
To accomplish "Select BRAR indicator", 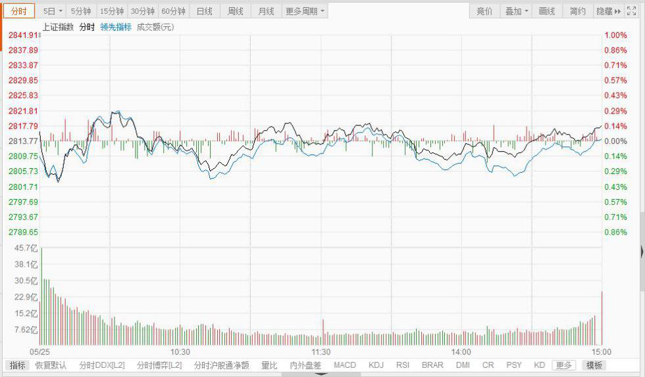I will click(432, 365).
